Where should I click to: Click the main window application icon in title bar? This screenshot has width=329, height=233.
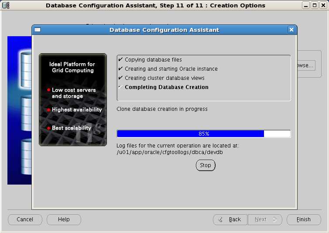click(x=6, y=5)
